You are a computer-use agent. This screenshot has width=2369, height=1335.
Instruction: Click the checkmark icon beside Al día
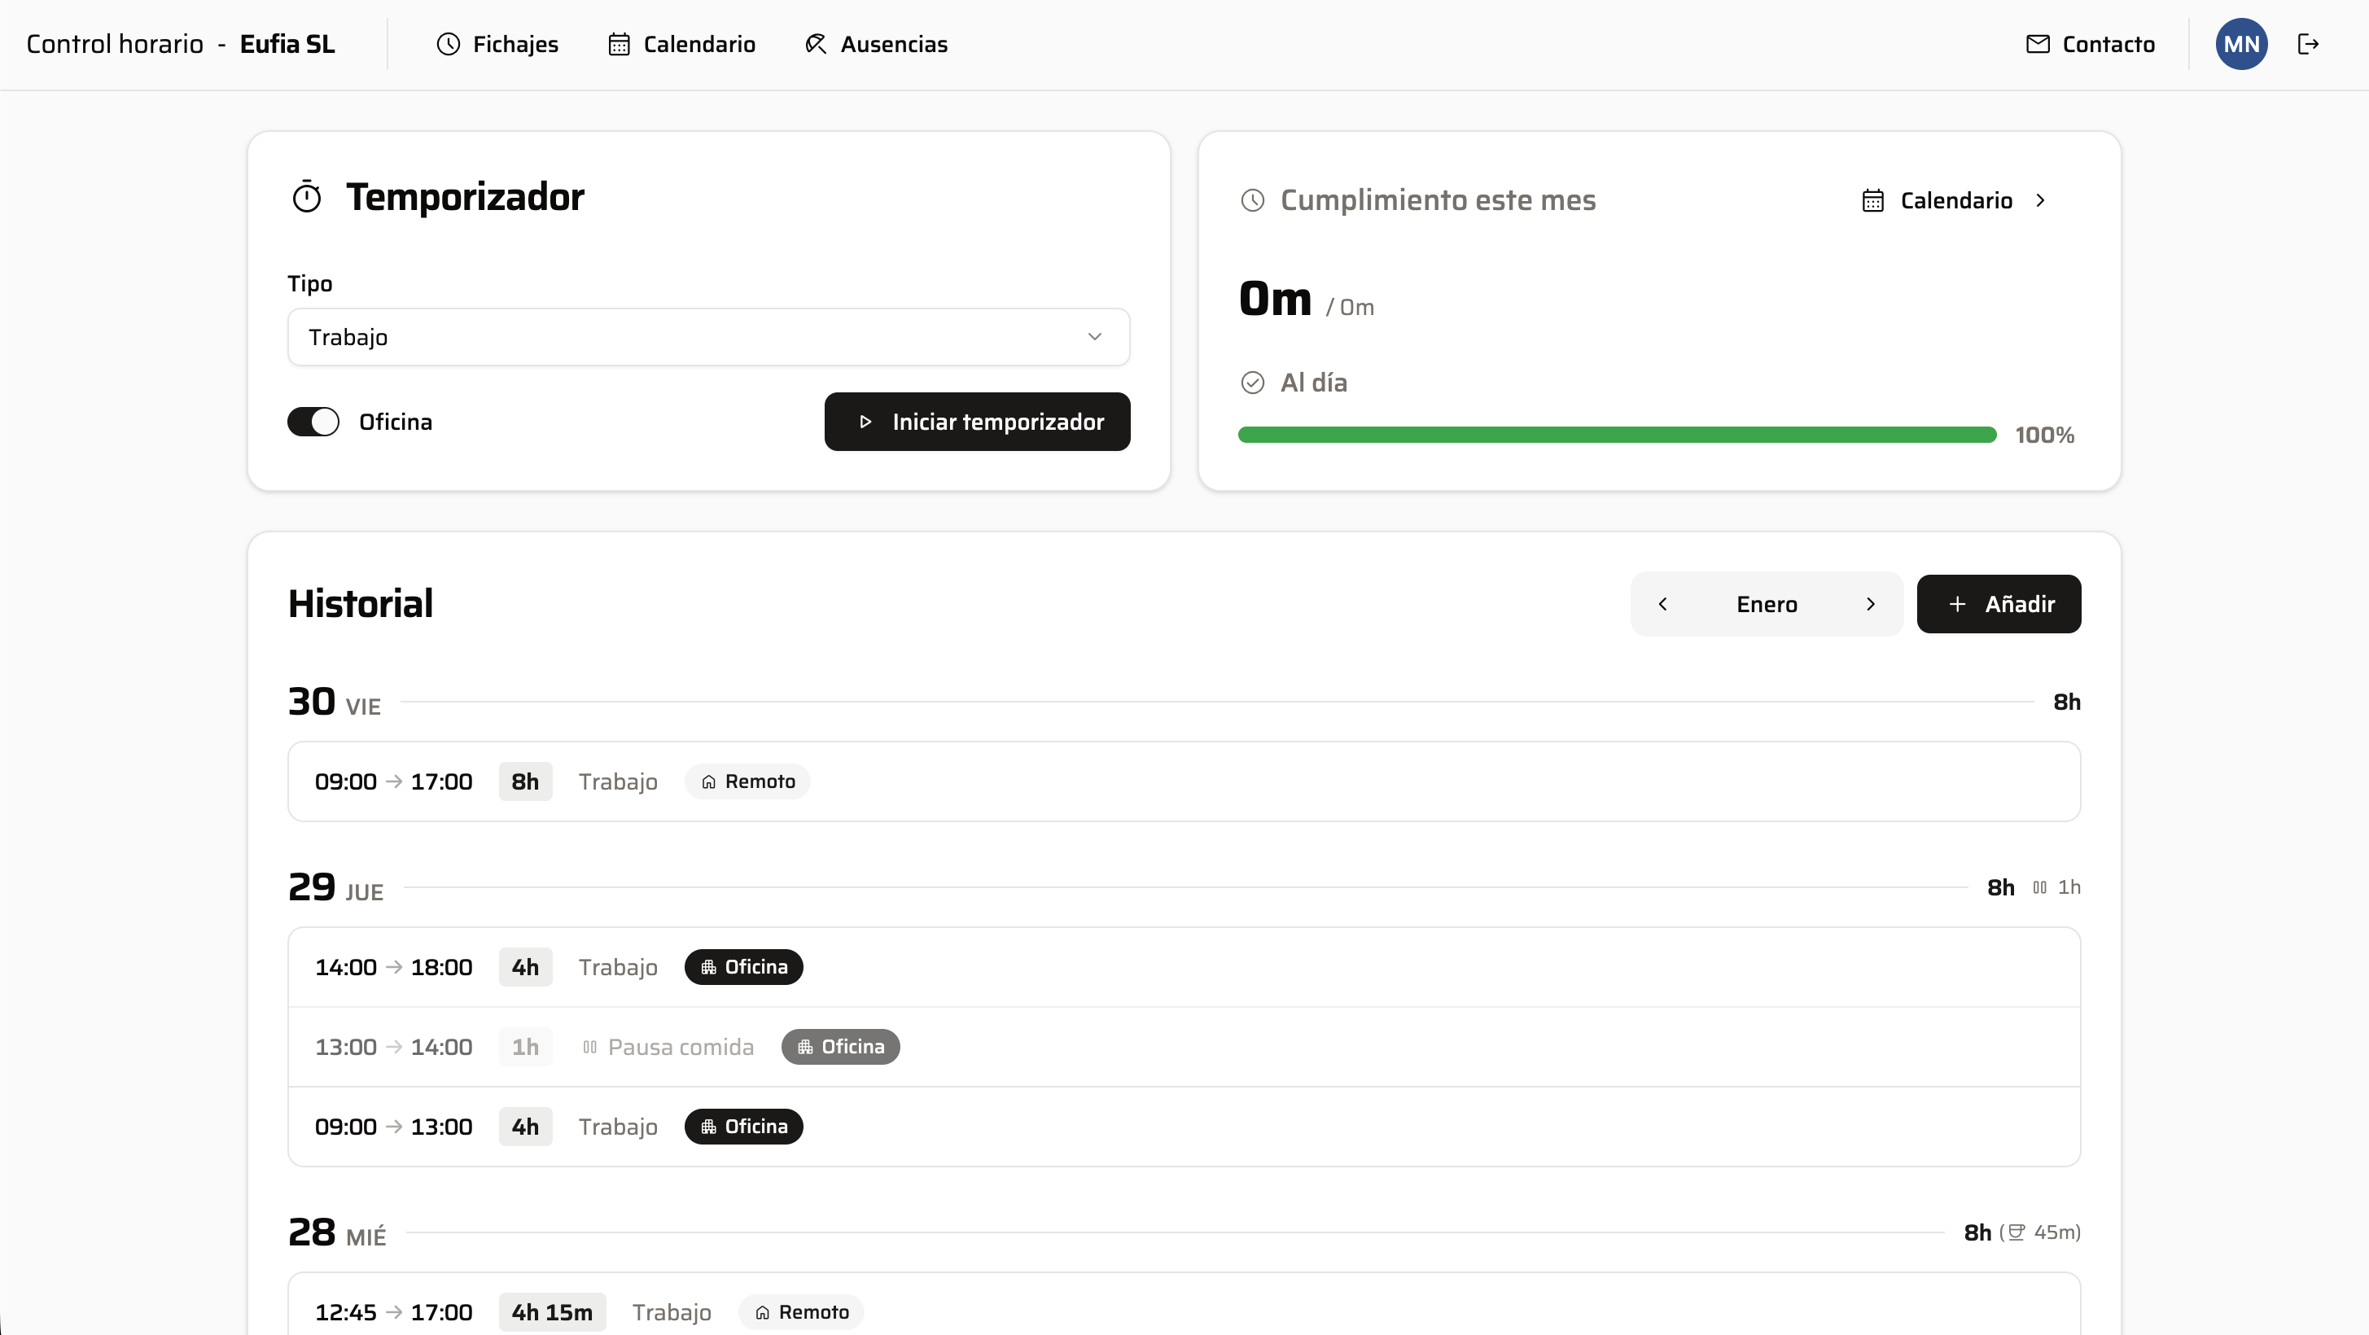pos(1253,383)
